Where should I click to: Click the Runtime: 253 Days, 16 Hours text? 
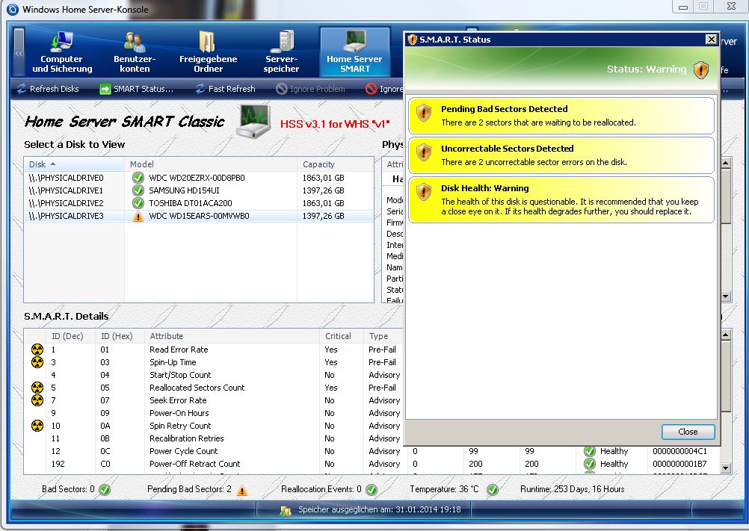[x=573, y=489]
